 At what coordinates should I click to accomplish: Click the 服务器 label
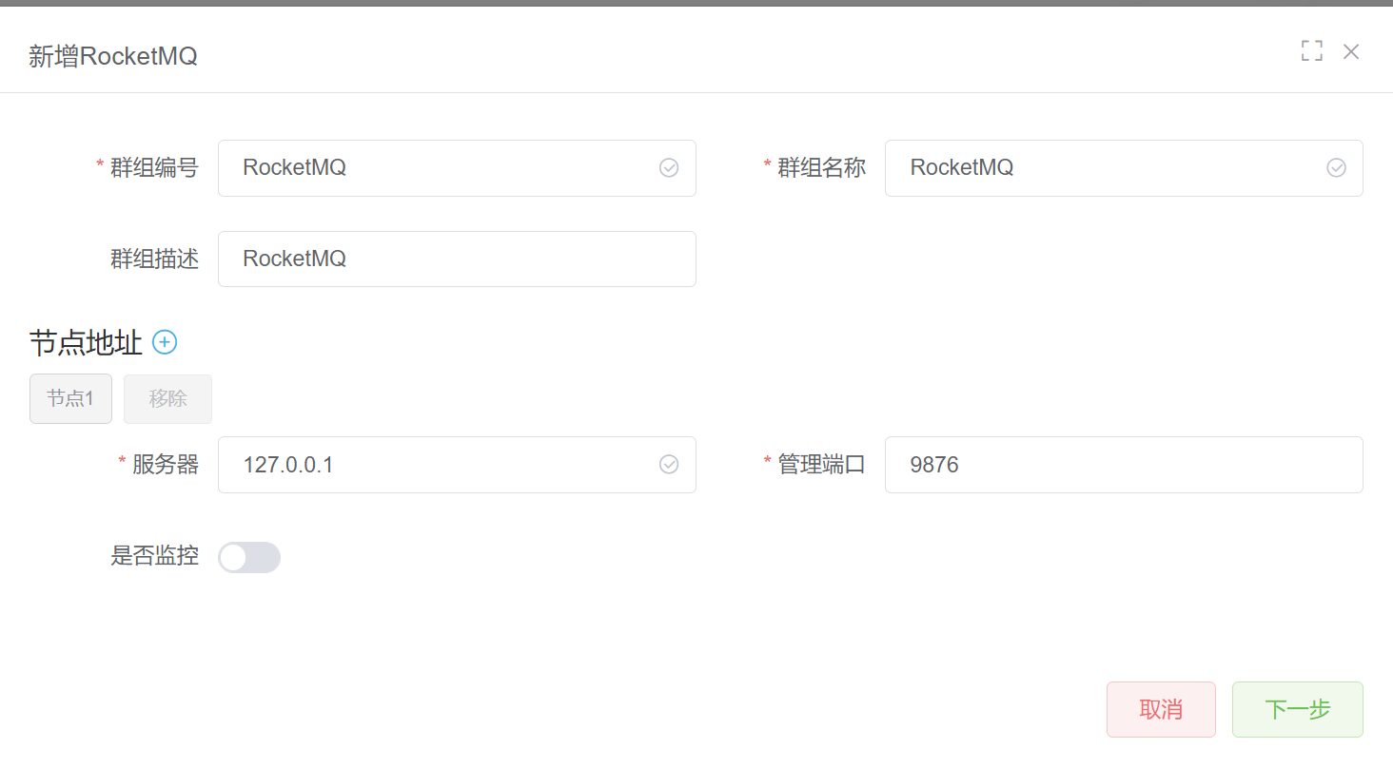click(166, 465)
